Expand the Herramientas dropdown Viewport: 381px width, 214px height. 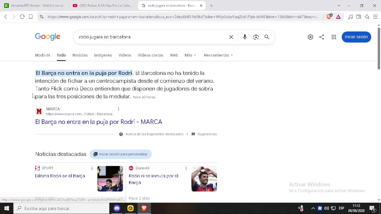tap(218, 55)
